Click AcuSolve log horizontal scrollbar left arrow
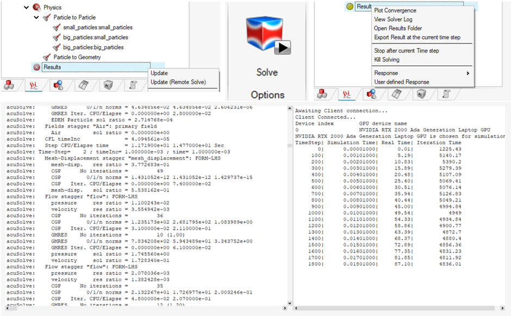The height and width of the screenshot is (316, 511). click(7, 308)
